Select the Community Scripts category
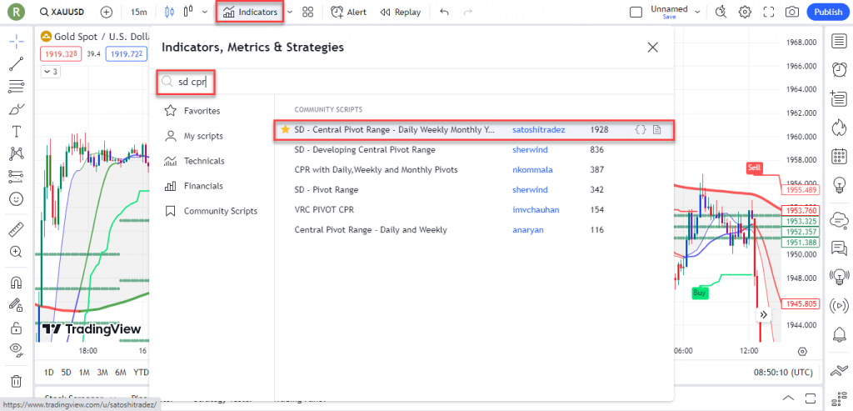Viewport: 853px width, 411px height. [x=211, y=211]
